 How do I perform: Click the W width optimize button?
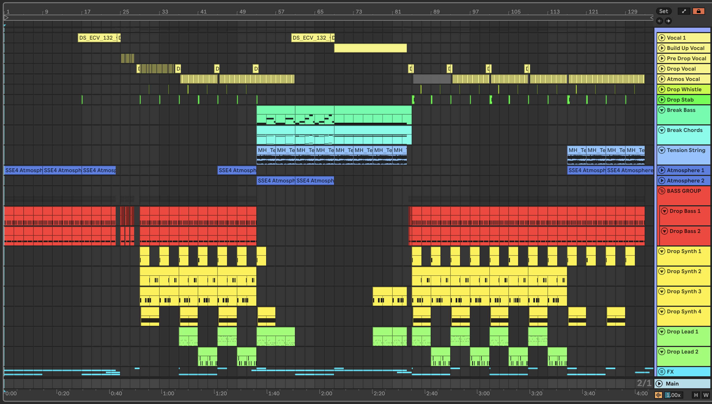click(x=705, y=395)
